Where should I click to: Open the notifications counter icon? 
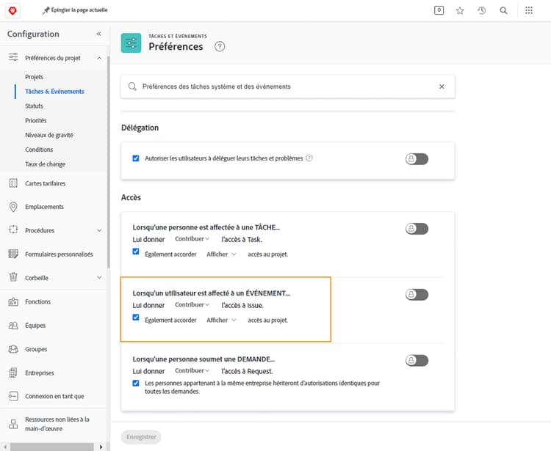439,10
